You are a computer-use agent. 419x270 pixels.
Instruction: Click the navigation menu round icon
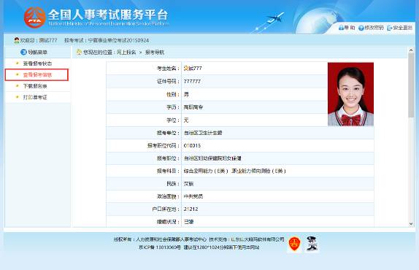click(23, 52)
